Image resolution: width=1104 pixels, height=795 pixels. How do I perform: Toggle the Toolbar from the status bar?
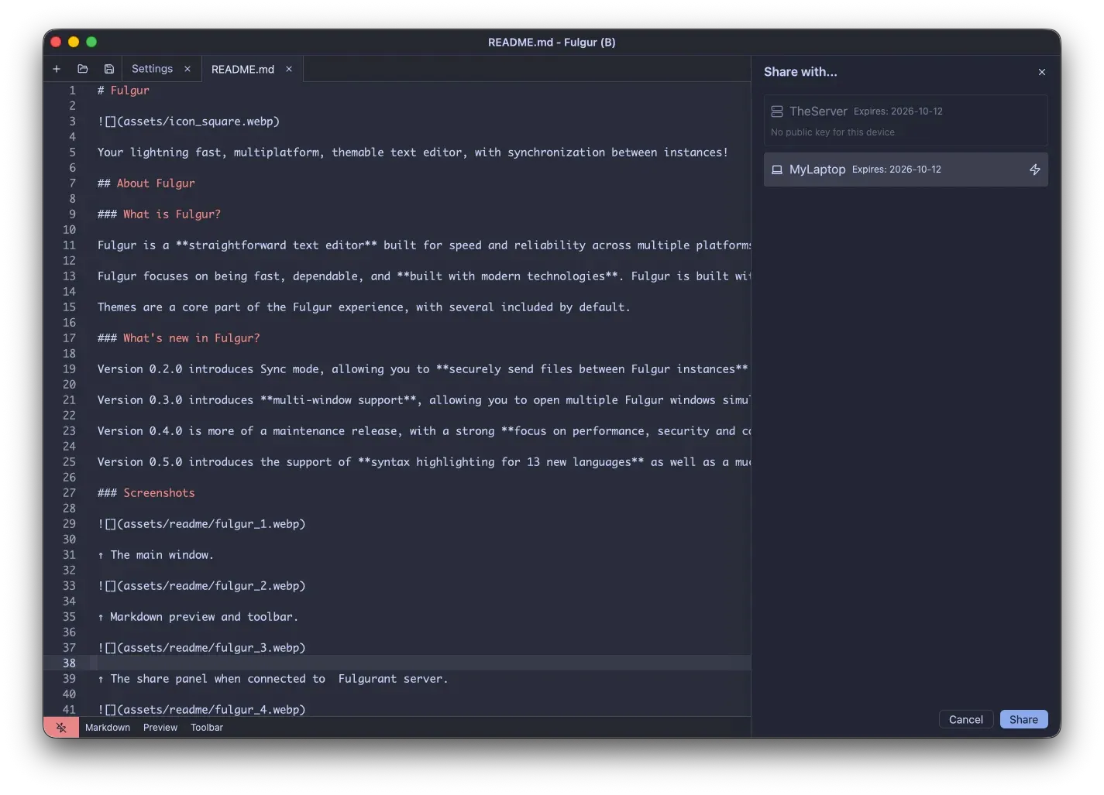[206, 727]
